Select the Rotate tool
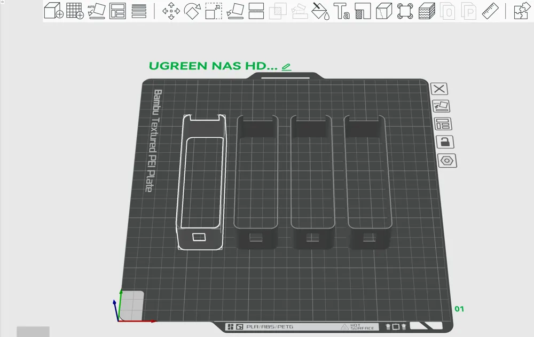The width and height of the screenshot is (534, 337). [x=192, y=11]
